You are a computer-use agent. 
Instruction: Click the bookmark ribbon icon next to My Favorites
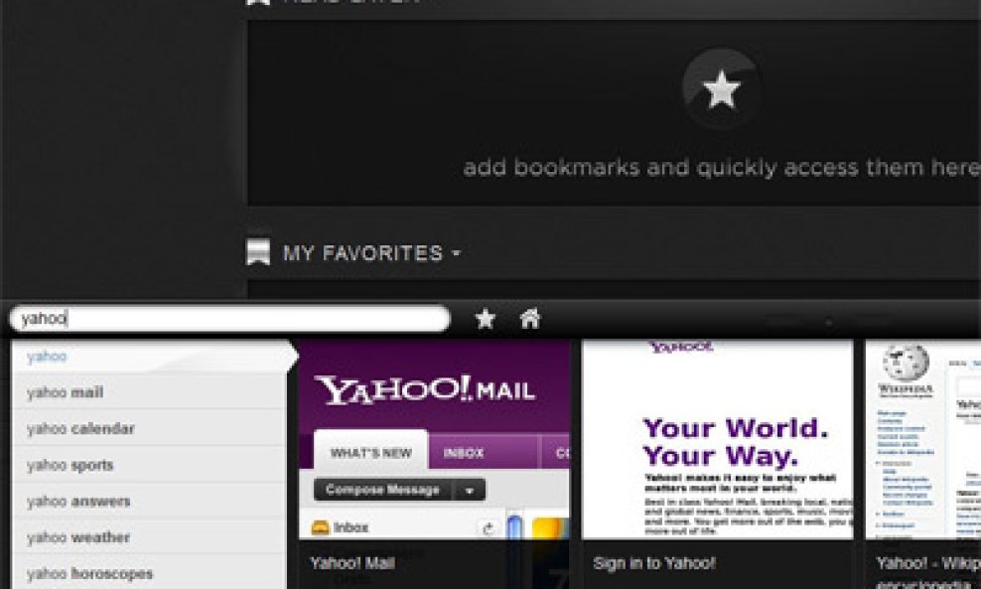[x=258, y=251]
